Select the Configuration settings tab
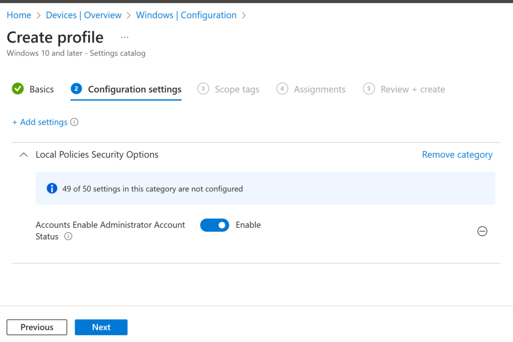Viewport: 513px width, 342px height. (x=134, y=89)
